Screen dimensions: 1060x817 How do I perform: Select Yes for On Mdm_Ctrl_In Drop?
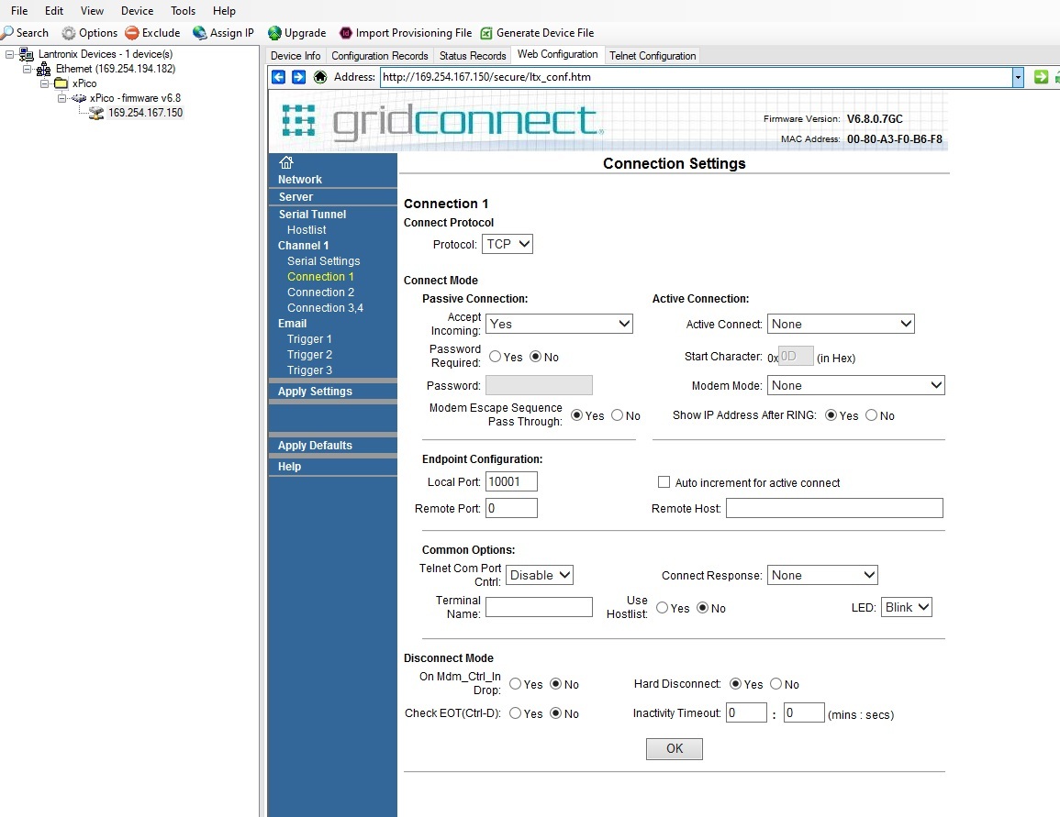(515, 684)
